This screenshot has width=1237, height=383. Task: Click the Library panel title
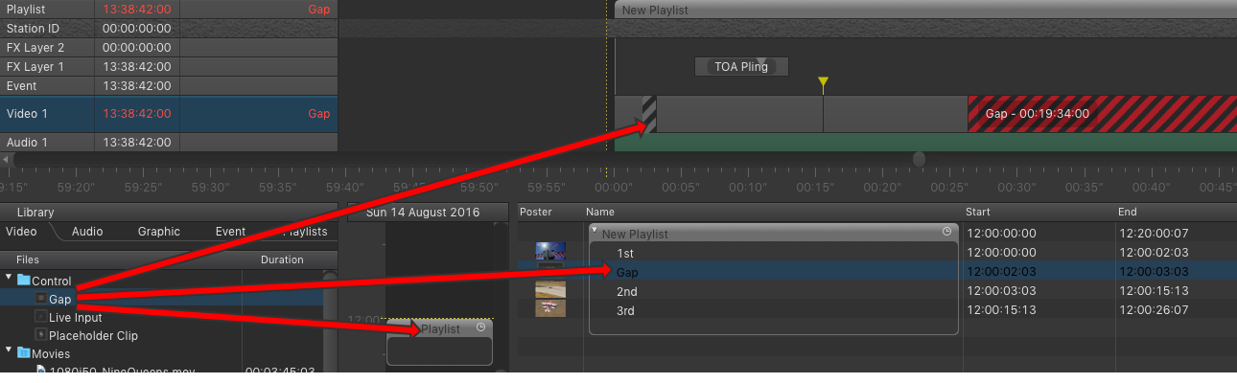point(35,212)
